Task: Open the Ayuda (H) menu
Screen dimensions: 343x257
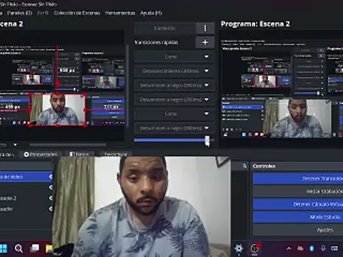Action: pos(151,13)
